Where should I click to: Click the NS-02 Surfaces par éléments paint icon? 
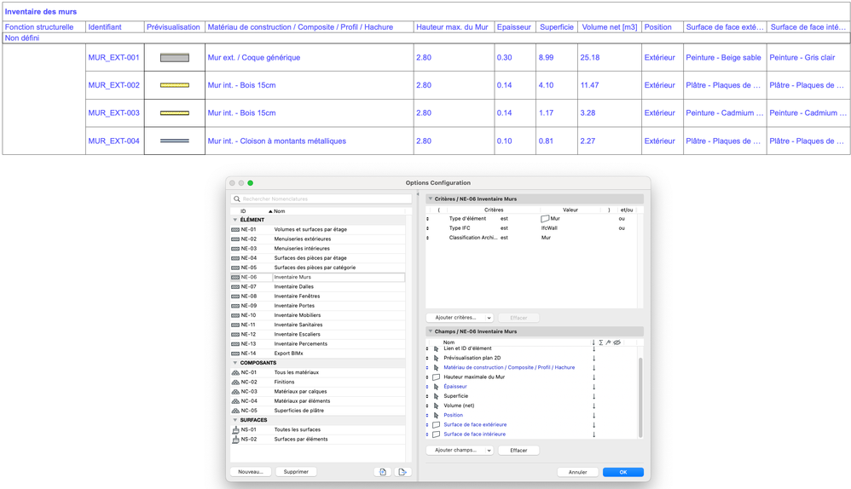click(235, 439)
